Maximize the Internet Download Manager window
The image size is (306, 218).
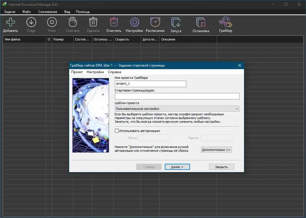pos(286,4)
